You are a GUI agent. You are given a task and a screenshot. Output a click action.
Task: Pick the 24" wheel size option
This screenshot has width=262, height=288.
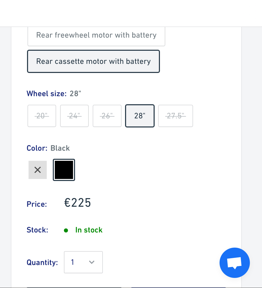coord(74,116)
